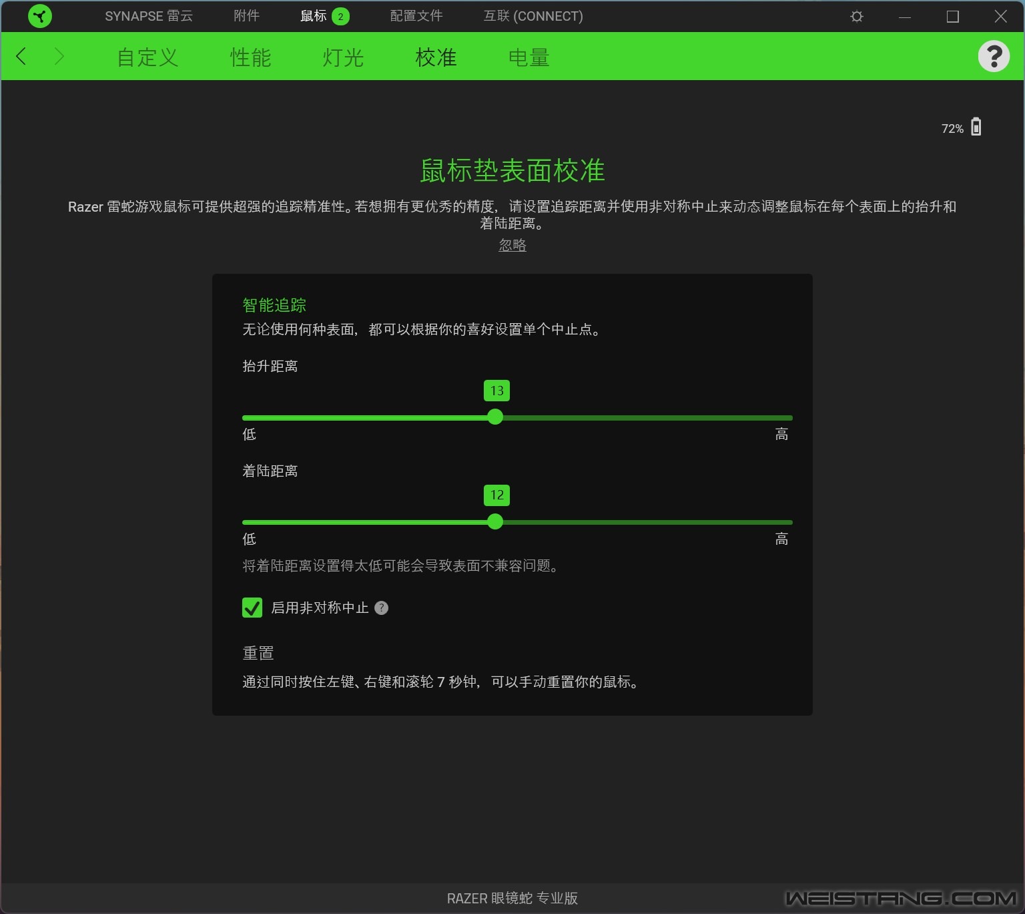This screenshot has height=914, width=1025.
Task: Close the Synapse window
Action: pyautogui.click(x=1000, y=16)
